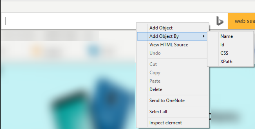
Task: Choose Select all from the menu
Action: [x=158, y=111]
